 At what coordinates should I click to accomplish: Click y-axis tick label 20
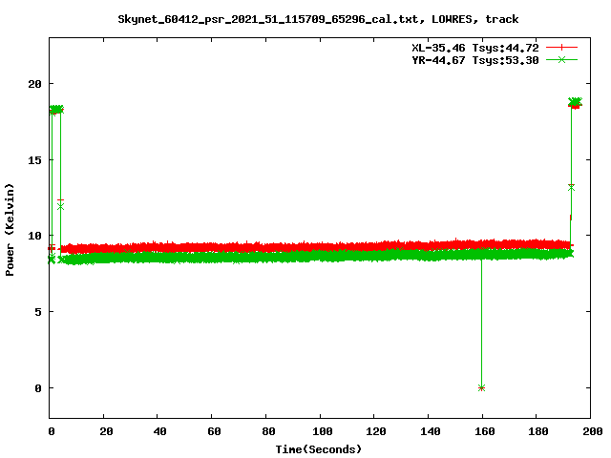point(34,84)
